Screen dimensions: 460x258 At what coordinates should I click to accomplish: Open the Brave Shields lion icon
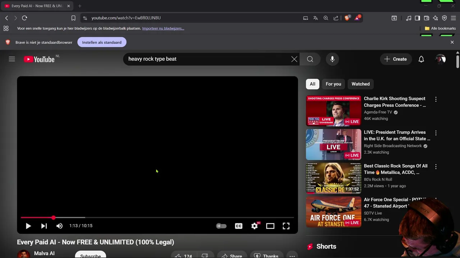(347, 18)
